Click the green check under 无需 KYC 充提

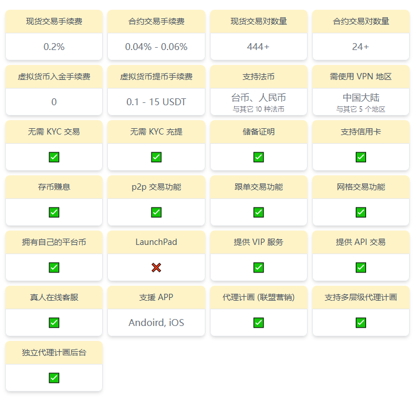[x=156, y=157]
